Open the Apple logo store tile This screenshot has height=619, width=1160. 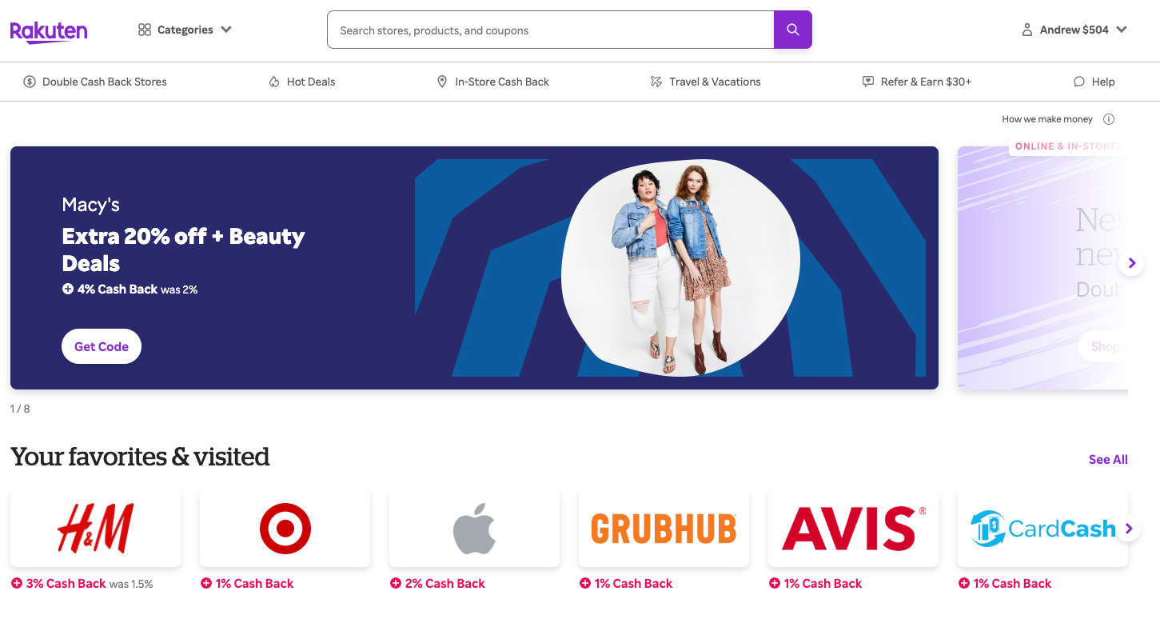[x=474, y=529]
